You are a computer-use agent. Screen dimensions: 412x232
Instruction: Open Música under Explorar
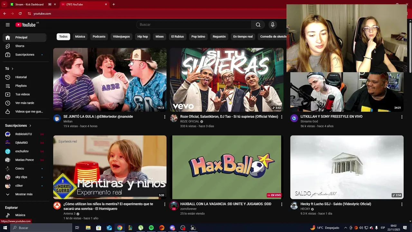24,215
